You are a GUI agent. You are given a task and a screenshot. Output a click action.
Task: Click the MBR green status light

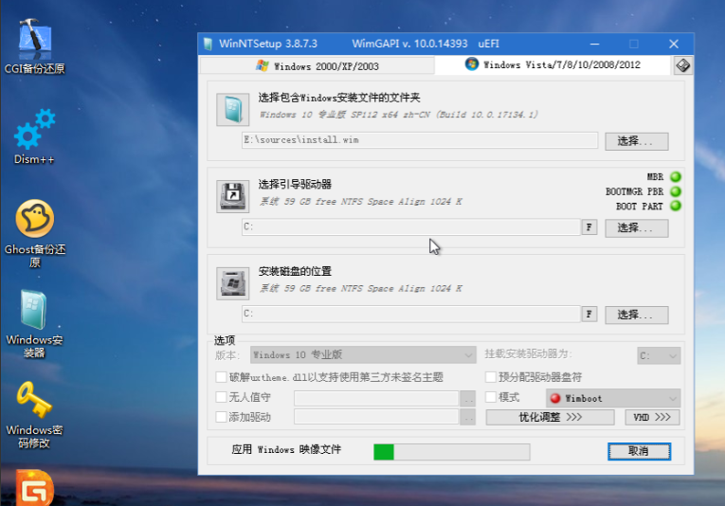pyautogui.click(x=676, y=176)
